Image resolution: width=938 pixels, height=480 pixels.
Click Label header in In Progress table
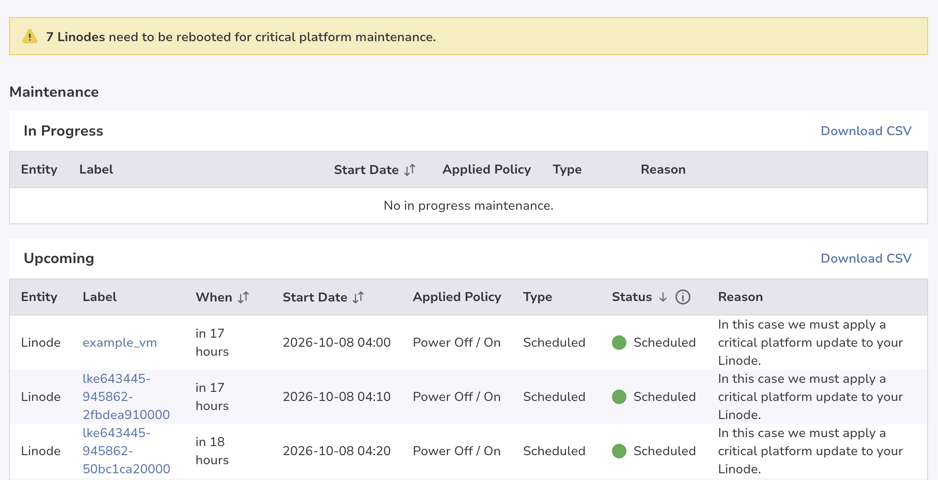pyautogui.click(x=96, y=169)
